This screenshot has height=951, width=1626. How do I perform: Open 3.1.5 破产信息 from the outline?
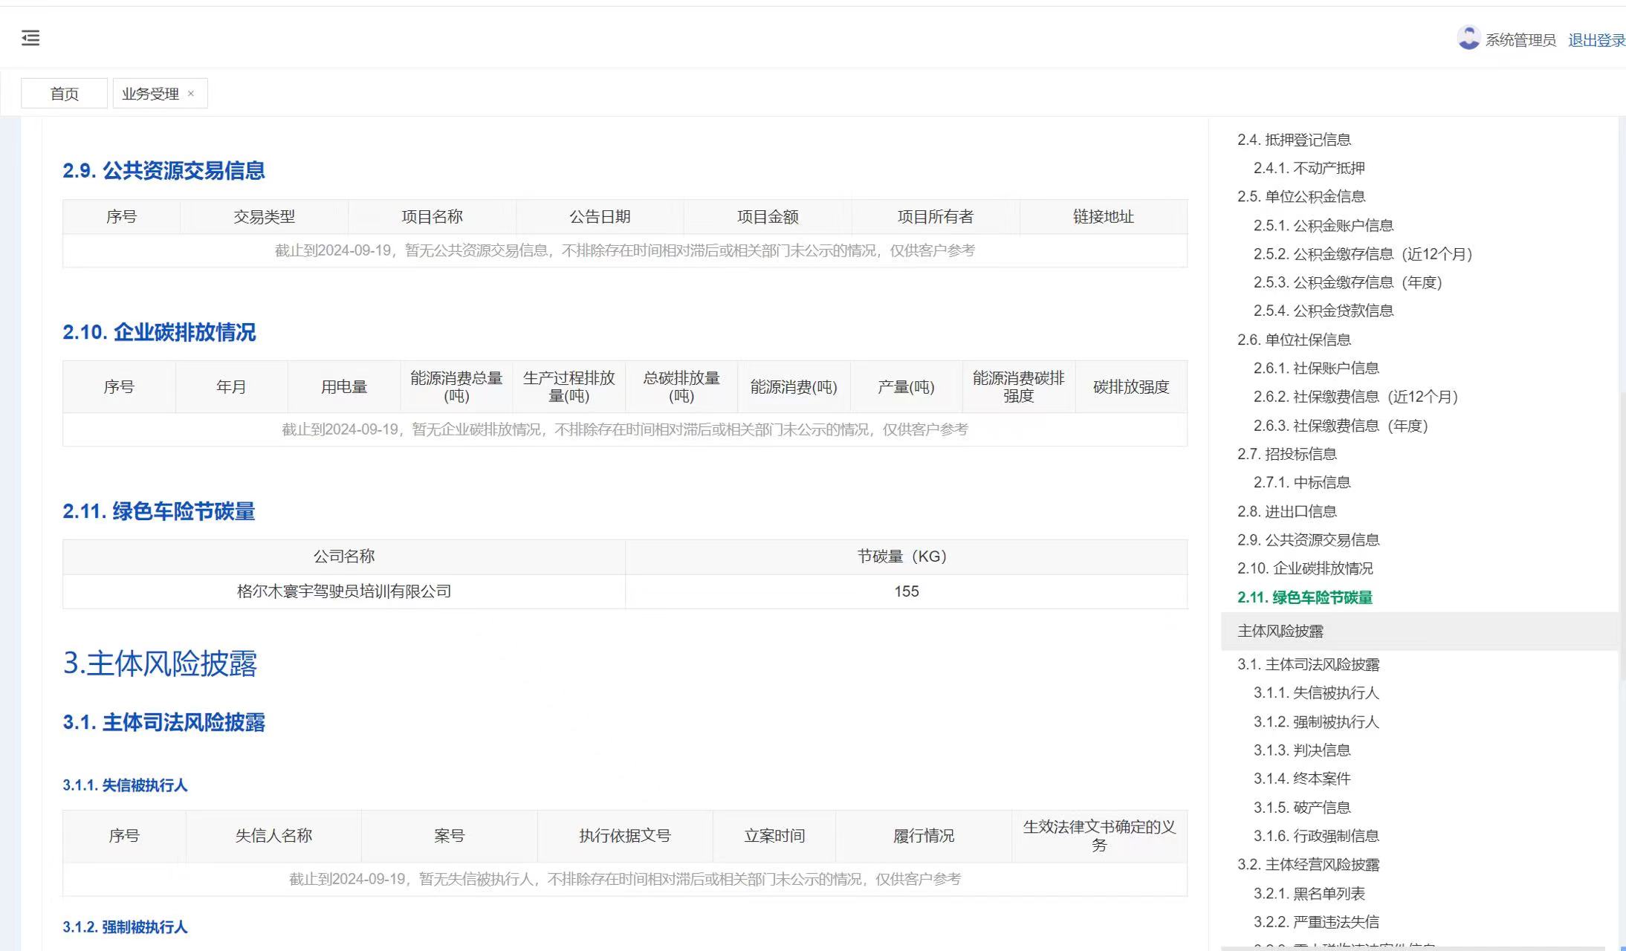point(1301,807)
